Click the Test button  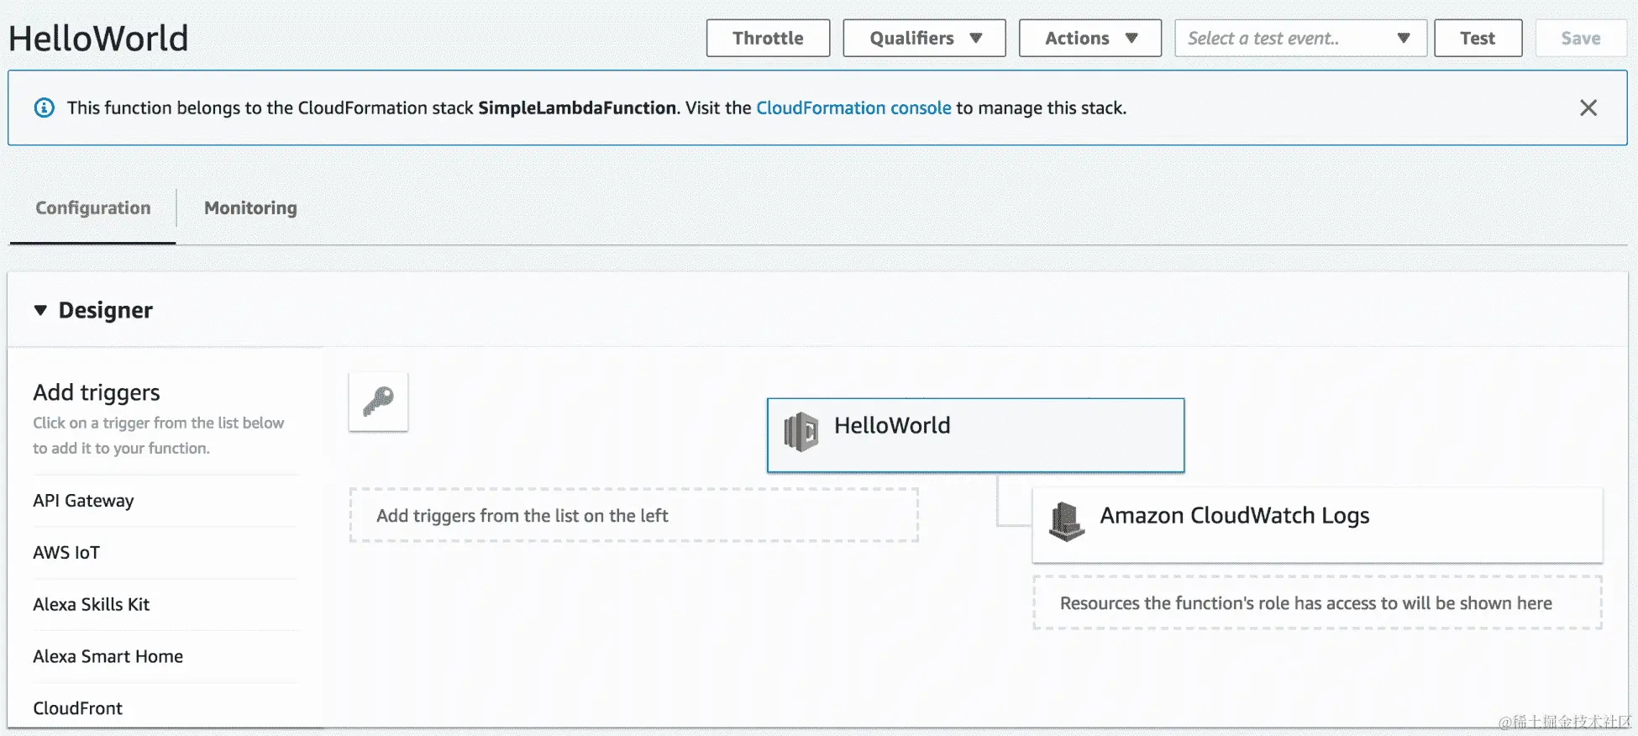click(1478, 38)
